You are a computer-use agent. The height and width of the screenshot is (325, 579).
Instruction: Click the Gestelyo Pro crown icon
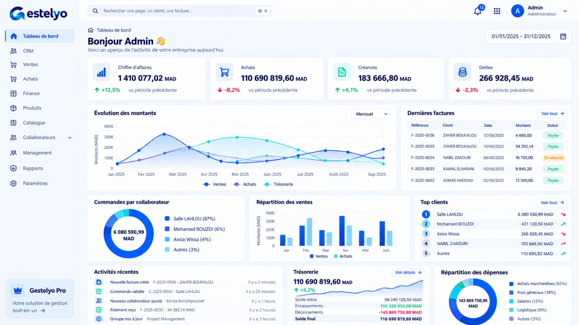tap(18, 290)
